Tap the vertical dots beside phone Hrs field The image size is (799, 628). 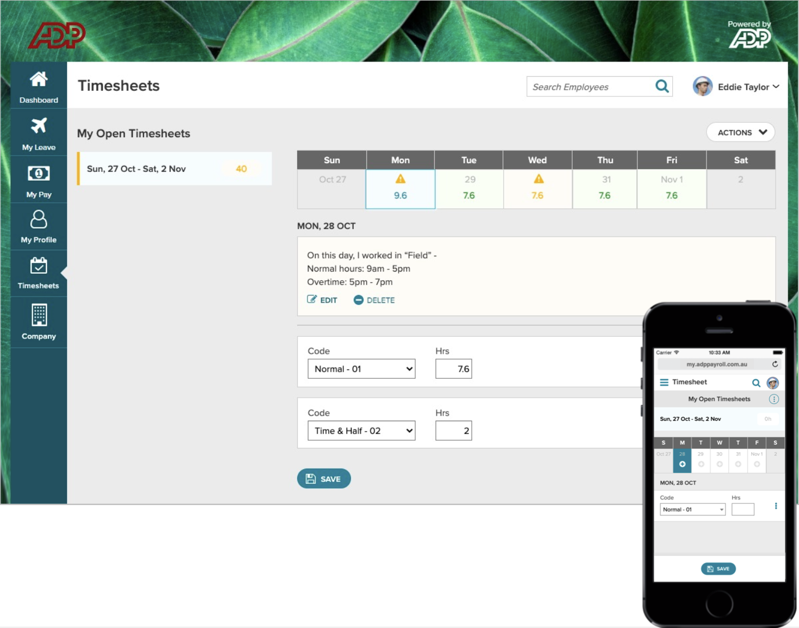(776, 506)
